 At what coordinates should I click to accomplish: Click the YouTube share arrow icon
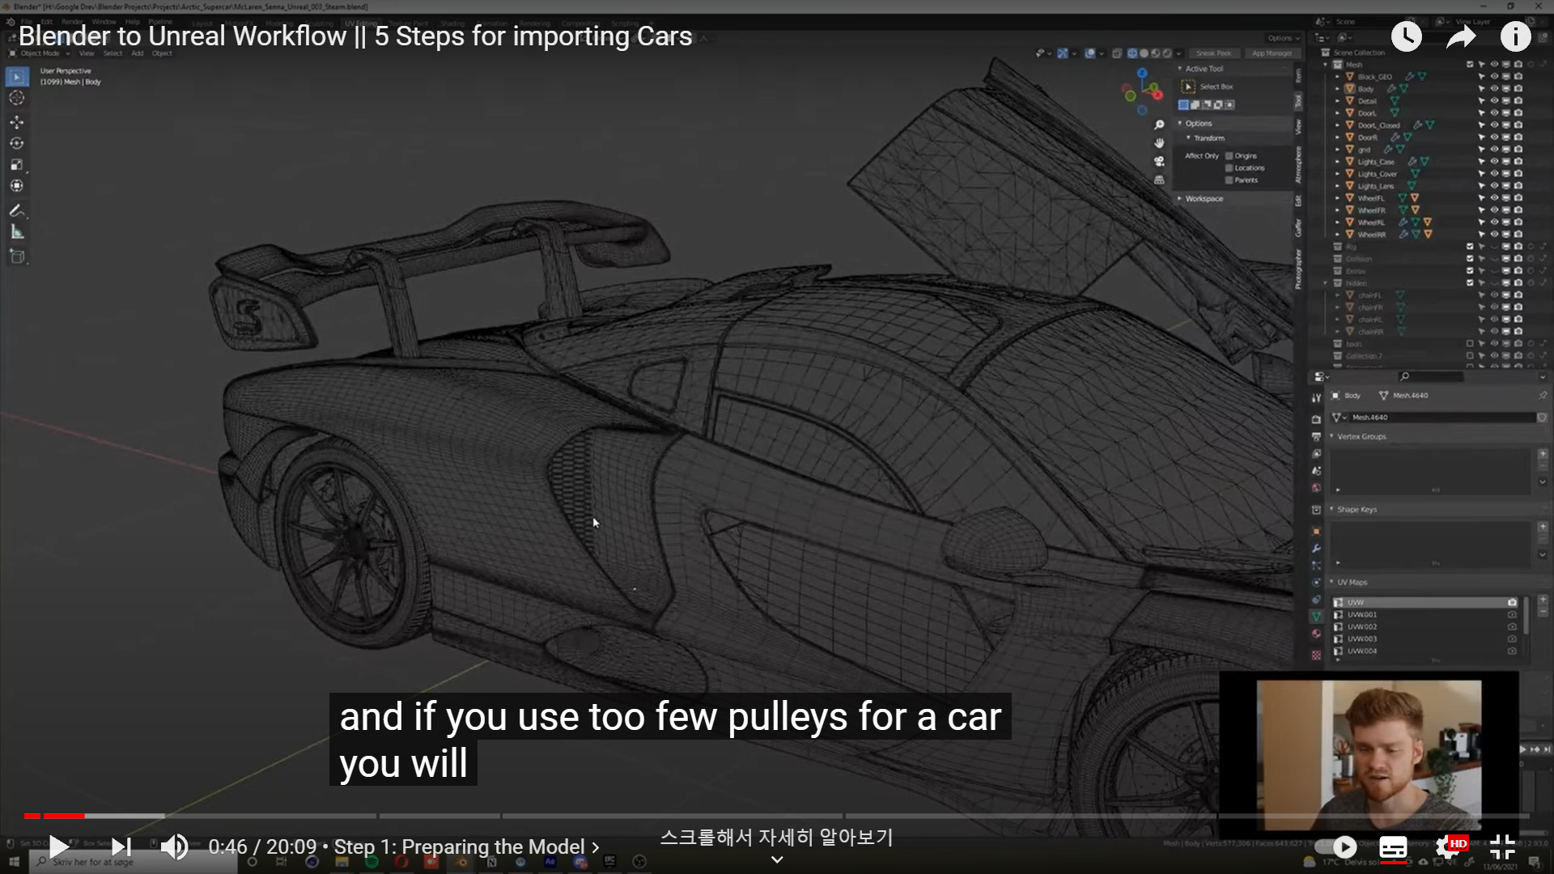1461,36
